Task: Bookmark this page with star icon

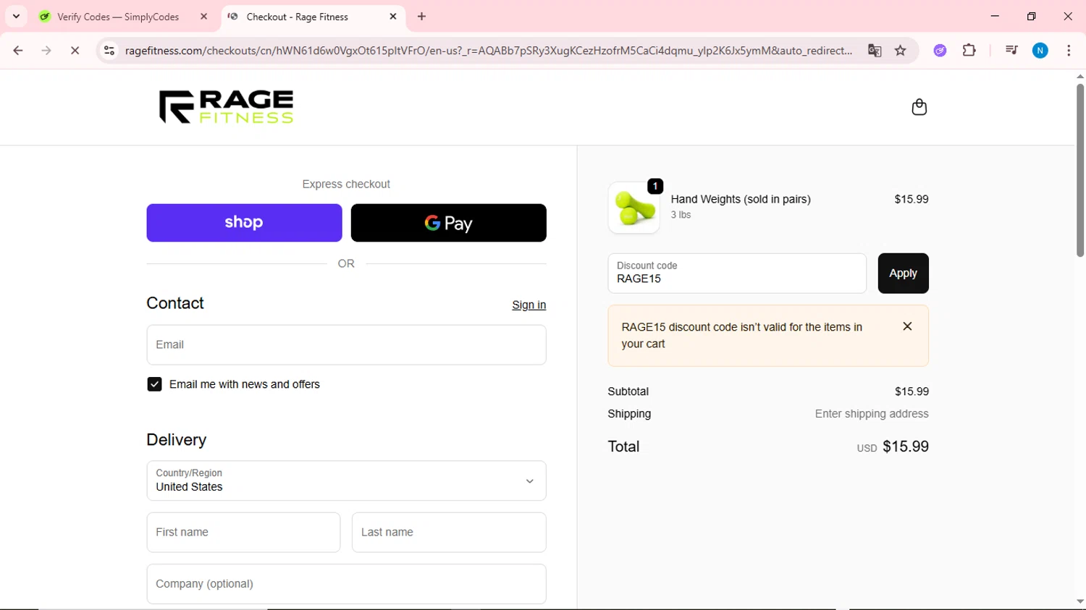Action: tap(901, 51)
